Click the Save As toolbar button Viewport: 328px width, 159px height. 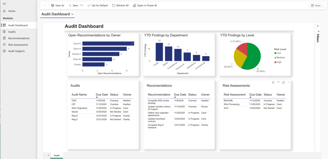(58, 5)
